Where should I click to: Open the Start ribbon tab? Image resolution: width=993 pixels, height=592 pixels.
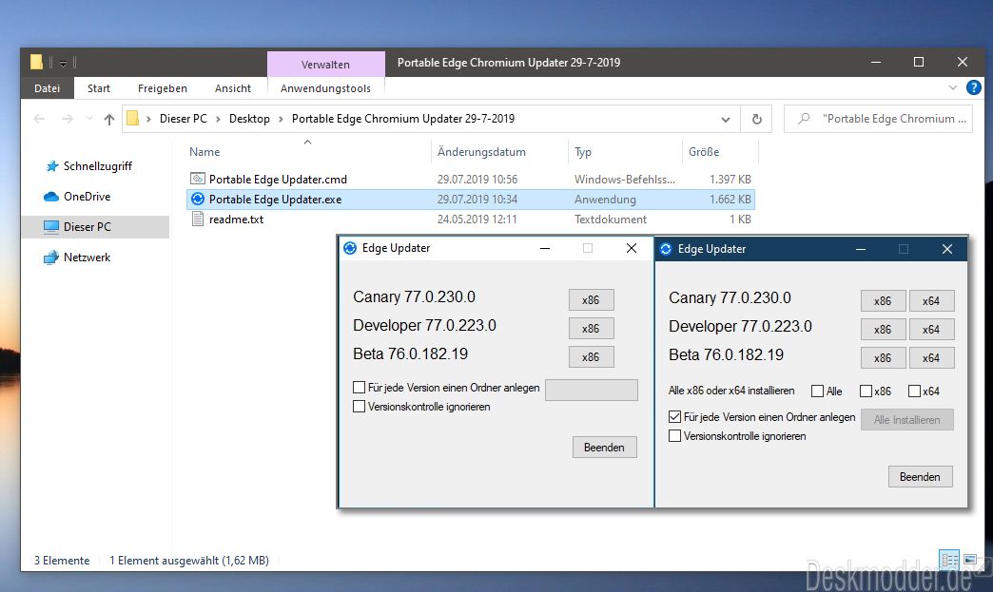pyautogui.click(x=99, y=88)
